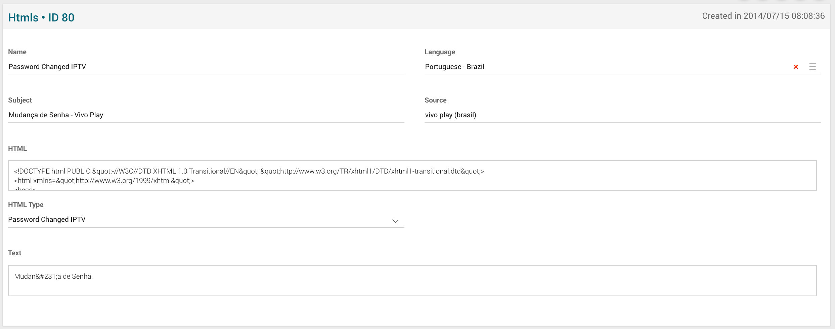Screen dimensions: 835x329
Task: Click the DOCTYPE line in the HTML box
Action: 249,171
